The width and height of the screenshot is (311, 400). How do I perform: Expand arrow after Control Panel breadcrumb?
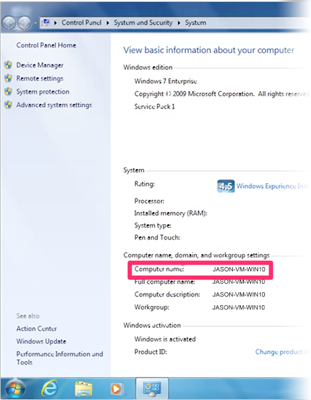[x=108, y=23]
